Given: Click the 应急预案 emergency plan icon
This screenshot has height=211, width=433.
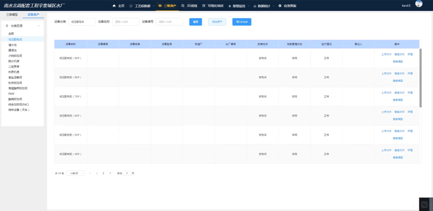Looking at the screenshot, I should (x=280, y=6).
